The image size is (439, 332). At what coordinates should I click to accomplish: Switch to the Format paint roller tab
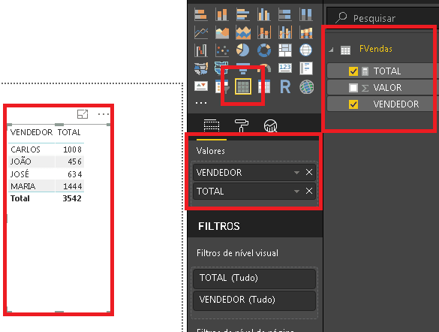tap(242, 125)
